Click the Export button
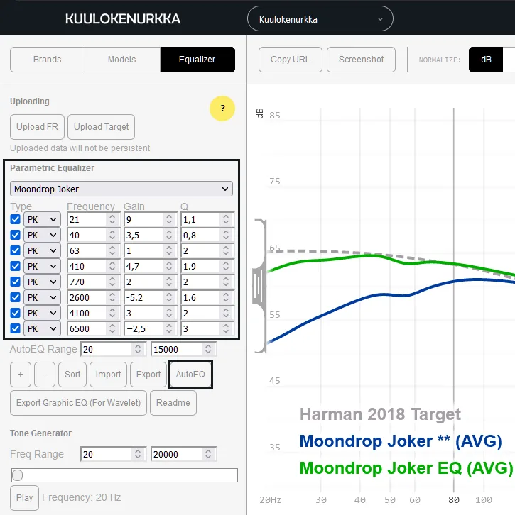 click(148, 375)
